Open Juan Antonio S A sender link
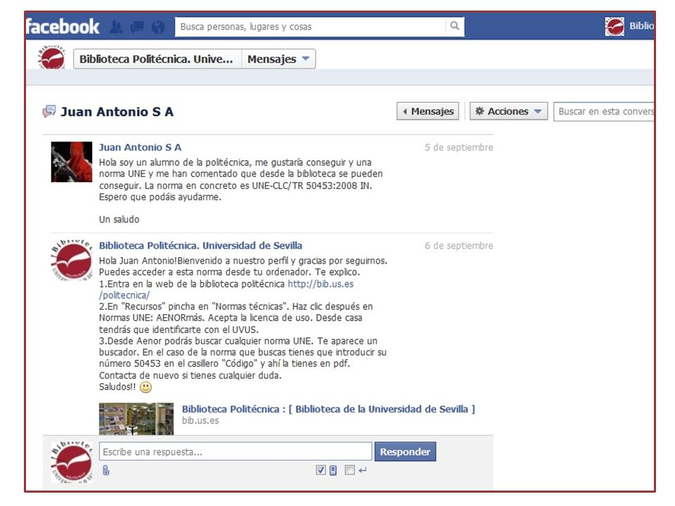Screen dimensions: 675x506 click(141, 147)
